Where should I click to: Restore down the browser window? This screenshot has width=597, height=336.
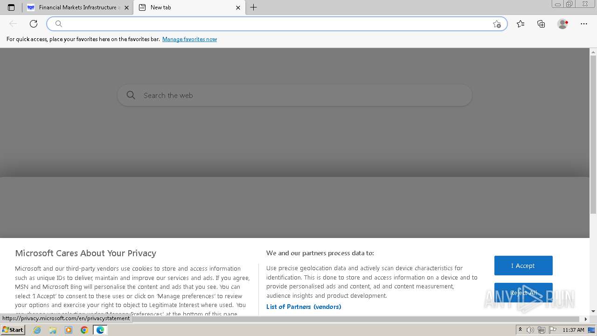tap(569, 4)
